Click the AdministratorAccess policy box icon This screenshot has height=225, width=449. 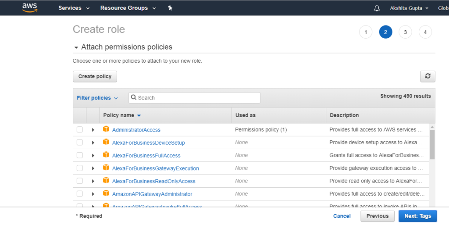click(x=106, y=129)
